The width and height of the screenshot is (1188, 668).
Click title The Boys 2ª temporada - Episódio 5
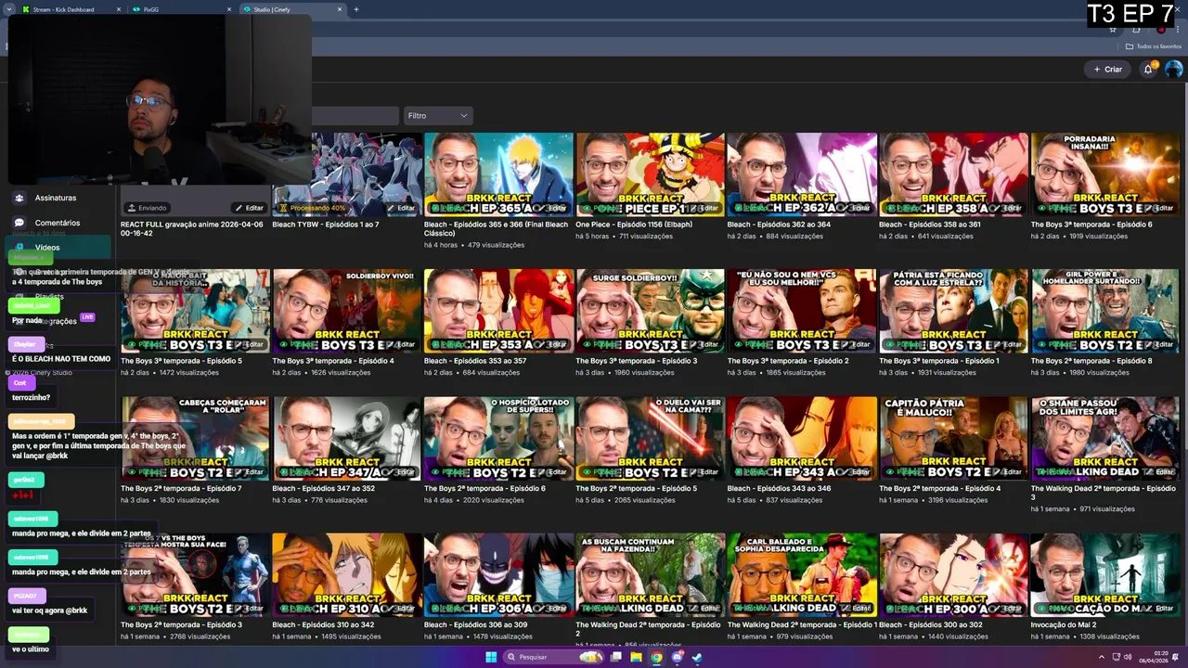[x=636, y=489]
